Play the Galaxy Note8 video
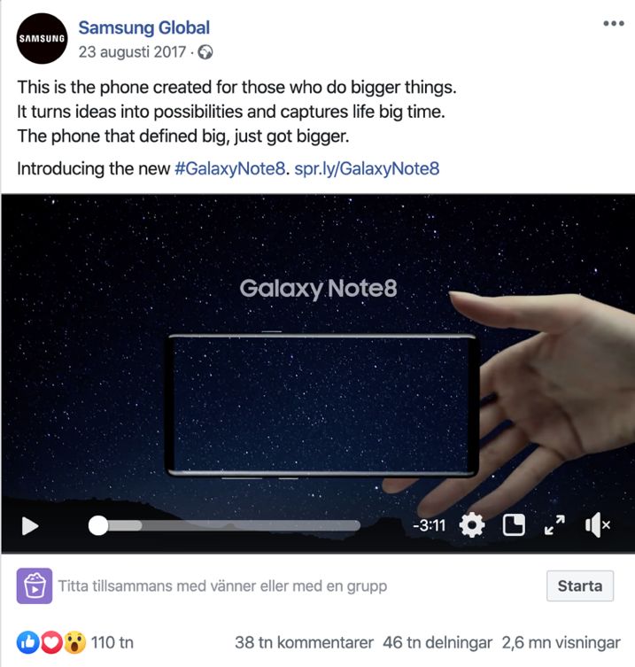The height and width of the screenshot is (667, 635). click(30, 526)
